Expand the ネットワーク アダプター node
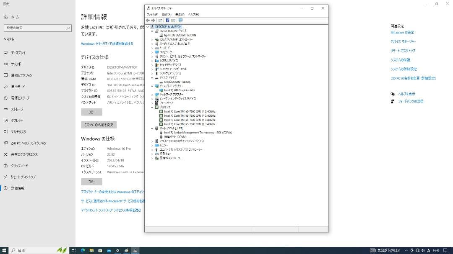The width and height of the screenshot is (453, 254). click(x=153, y=95)
